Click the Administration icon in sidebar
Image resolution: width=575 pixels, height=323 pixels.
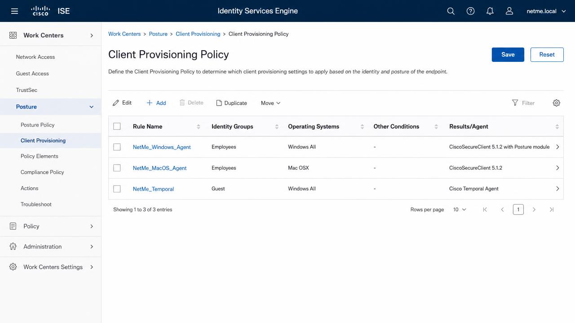(13, 246)
